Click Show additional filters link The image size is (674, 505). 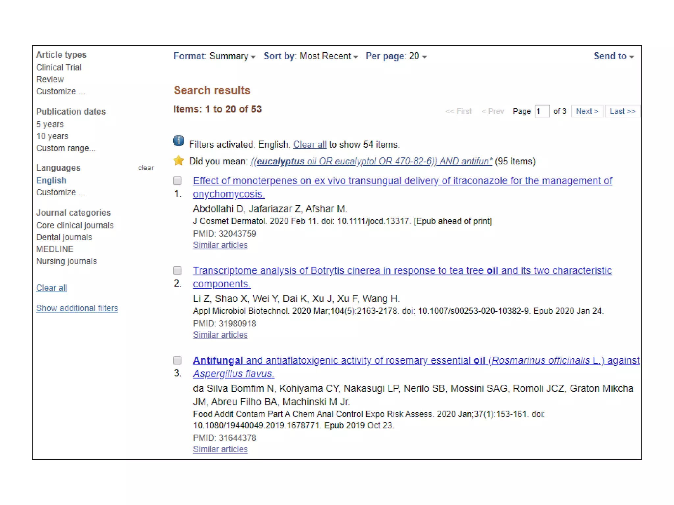point(77,308)
